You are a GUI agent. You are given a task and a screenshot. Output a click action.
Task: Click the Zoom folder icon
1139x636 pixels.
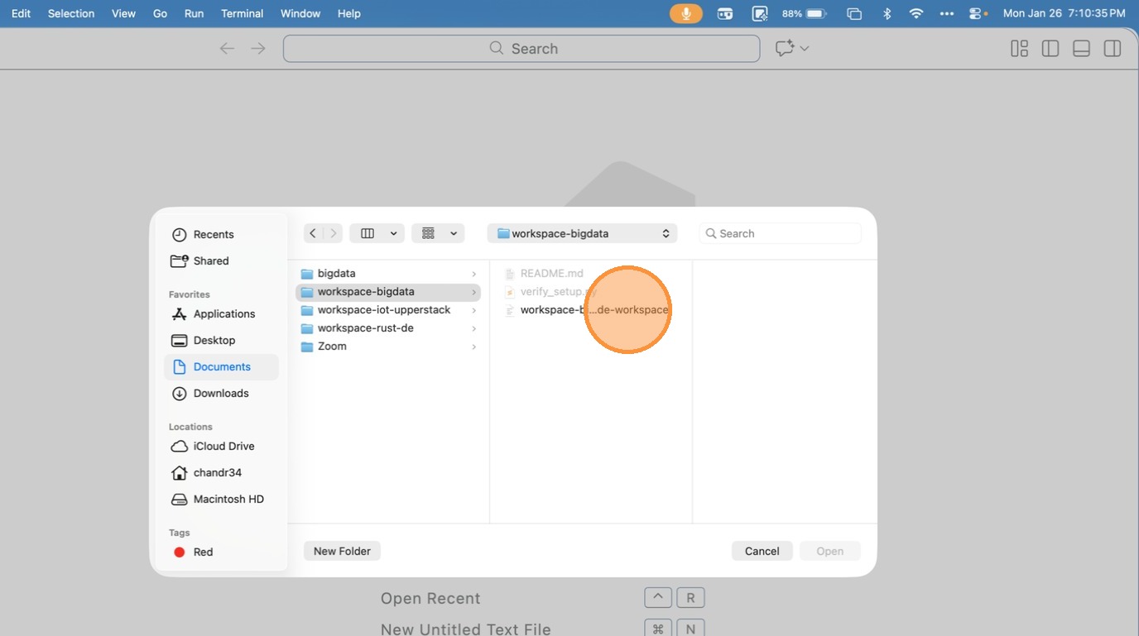point(307,347)
